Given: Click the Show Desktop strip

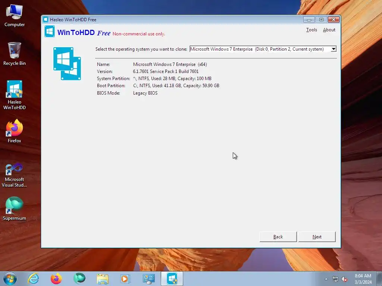Looking at the screenshot, I should point(379,279).
